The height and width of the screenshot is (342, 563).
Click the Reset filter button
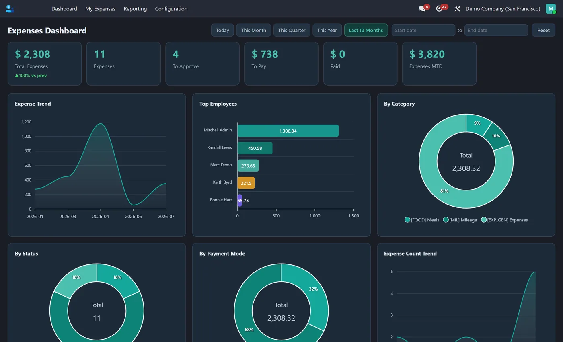[x=543, y=30]
